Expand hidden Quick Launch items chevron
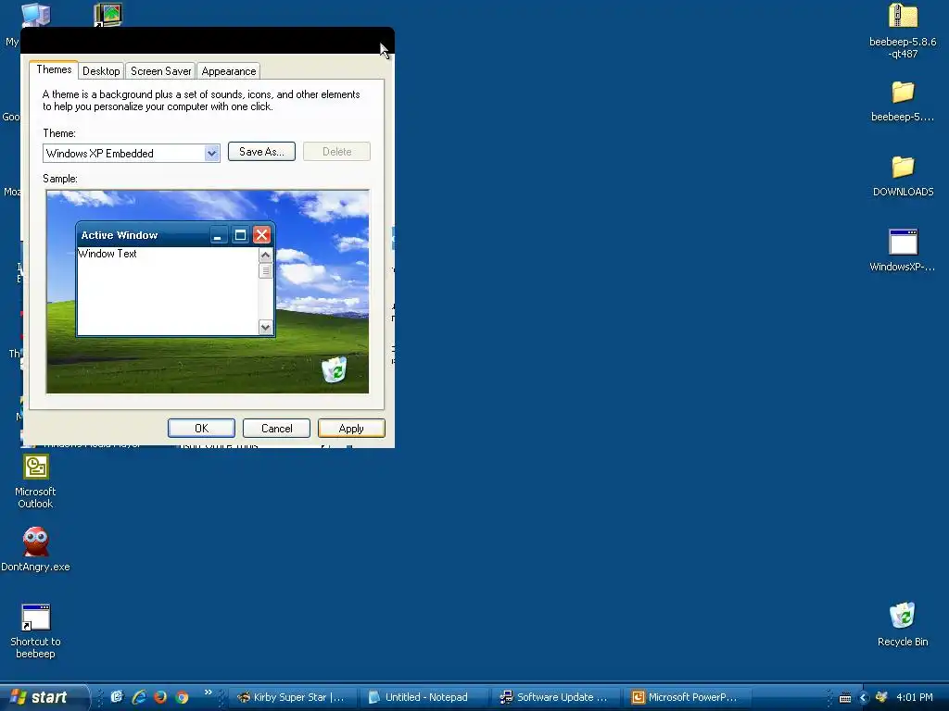 pos(209,692)
